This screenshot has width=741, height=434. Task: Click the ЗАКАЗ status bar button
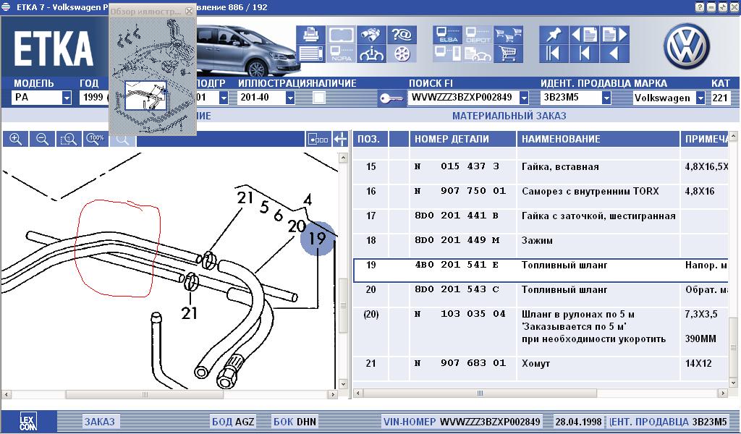[99, 422]
